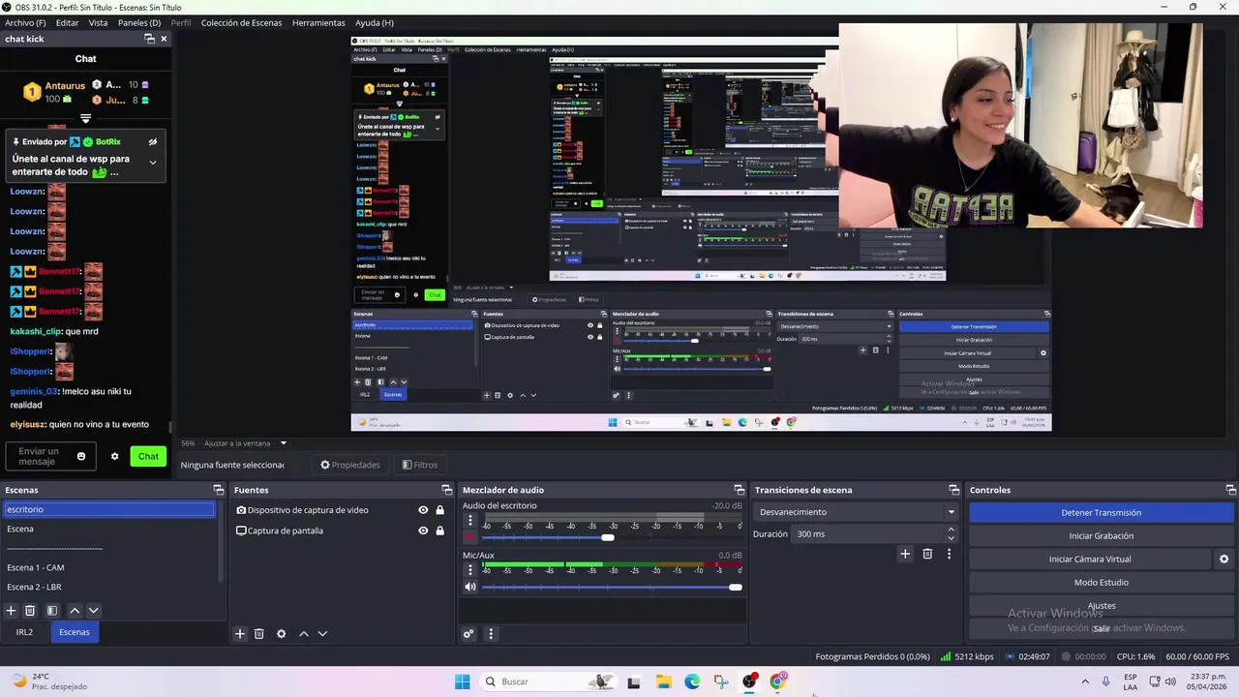The height and width of the screenshot is (697, 1239).
Task: Delete the selected scene using the Escenas trash icon
Action: click(30, 611)
